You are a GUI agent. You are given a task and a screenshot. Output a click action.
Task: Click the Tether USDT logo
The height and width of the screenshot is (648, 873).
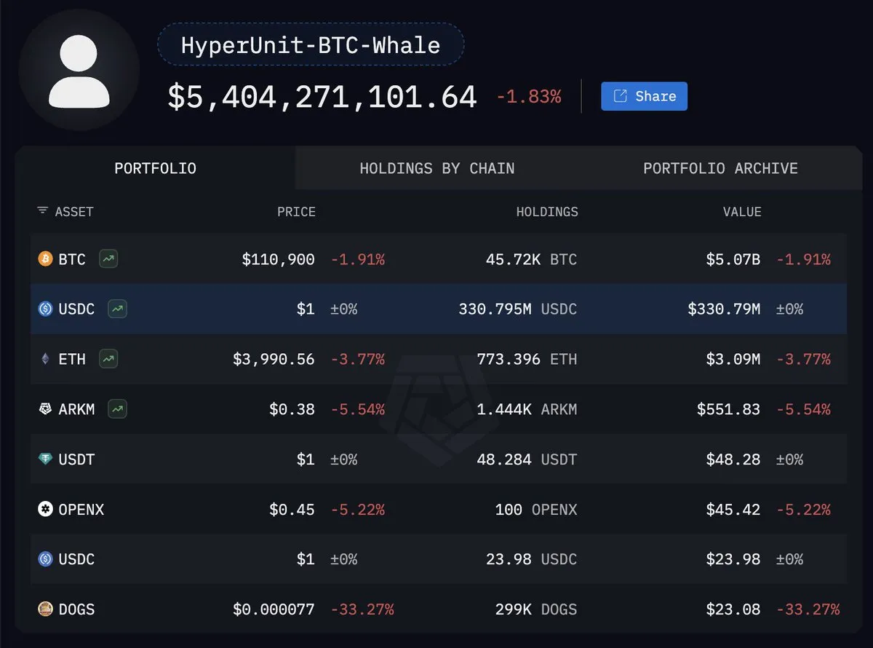[x=45, y=459]
